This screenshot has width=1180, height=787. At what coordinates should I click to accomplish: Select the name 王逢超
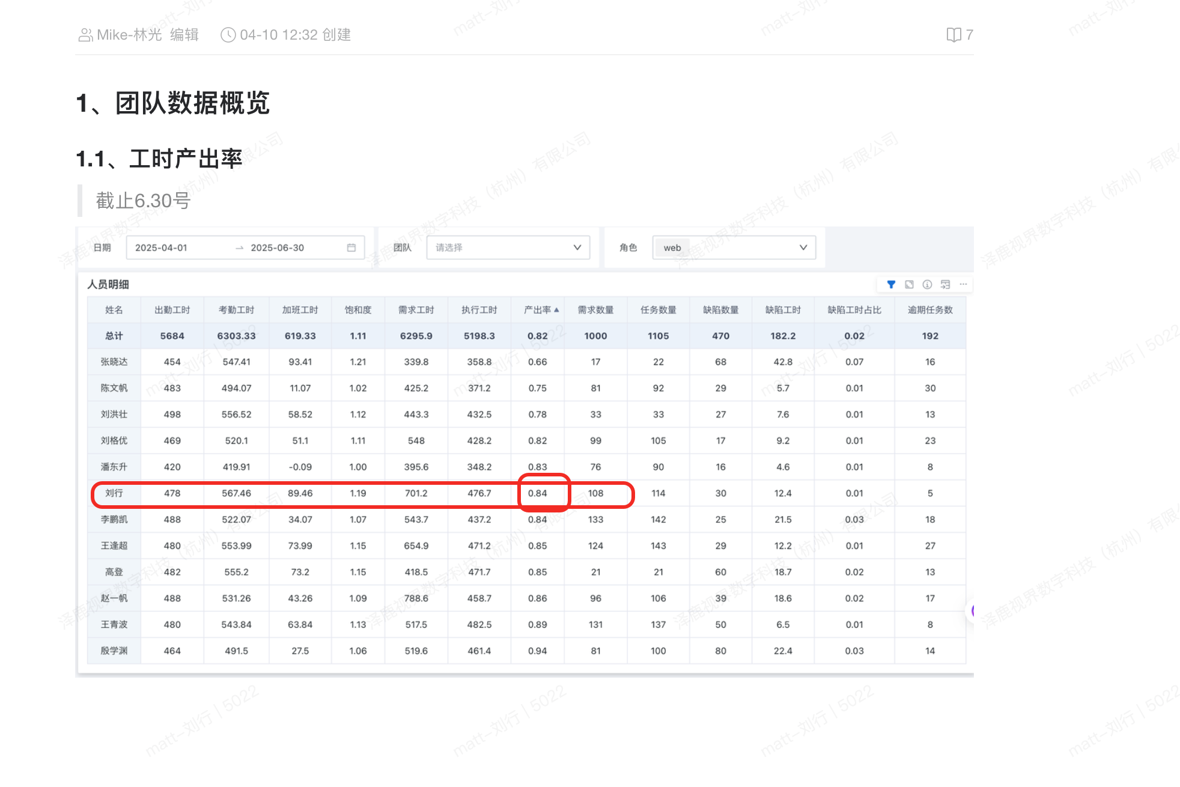click(114, 545)
